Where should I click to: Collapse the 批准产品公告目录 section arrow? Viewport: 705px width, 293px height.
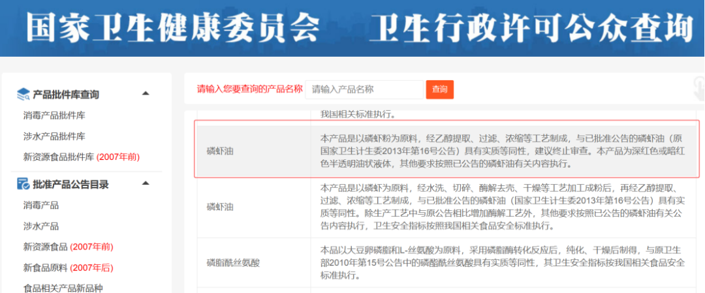pyautogui.click(x=146, y=184)
